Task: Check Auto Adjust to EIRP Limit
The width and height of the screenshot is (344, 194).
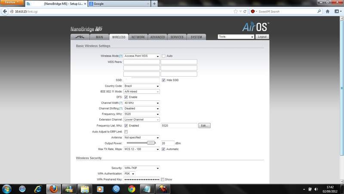Action: [126, 132]
